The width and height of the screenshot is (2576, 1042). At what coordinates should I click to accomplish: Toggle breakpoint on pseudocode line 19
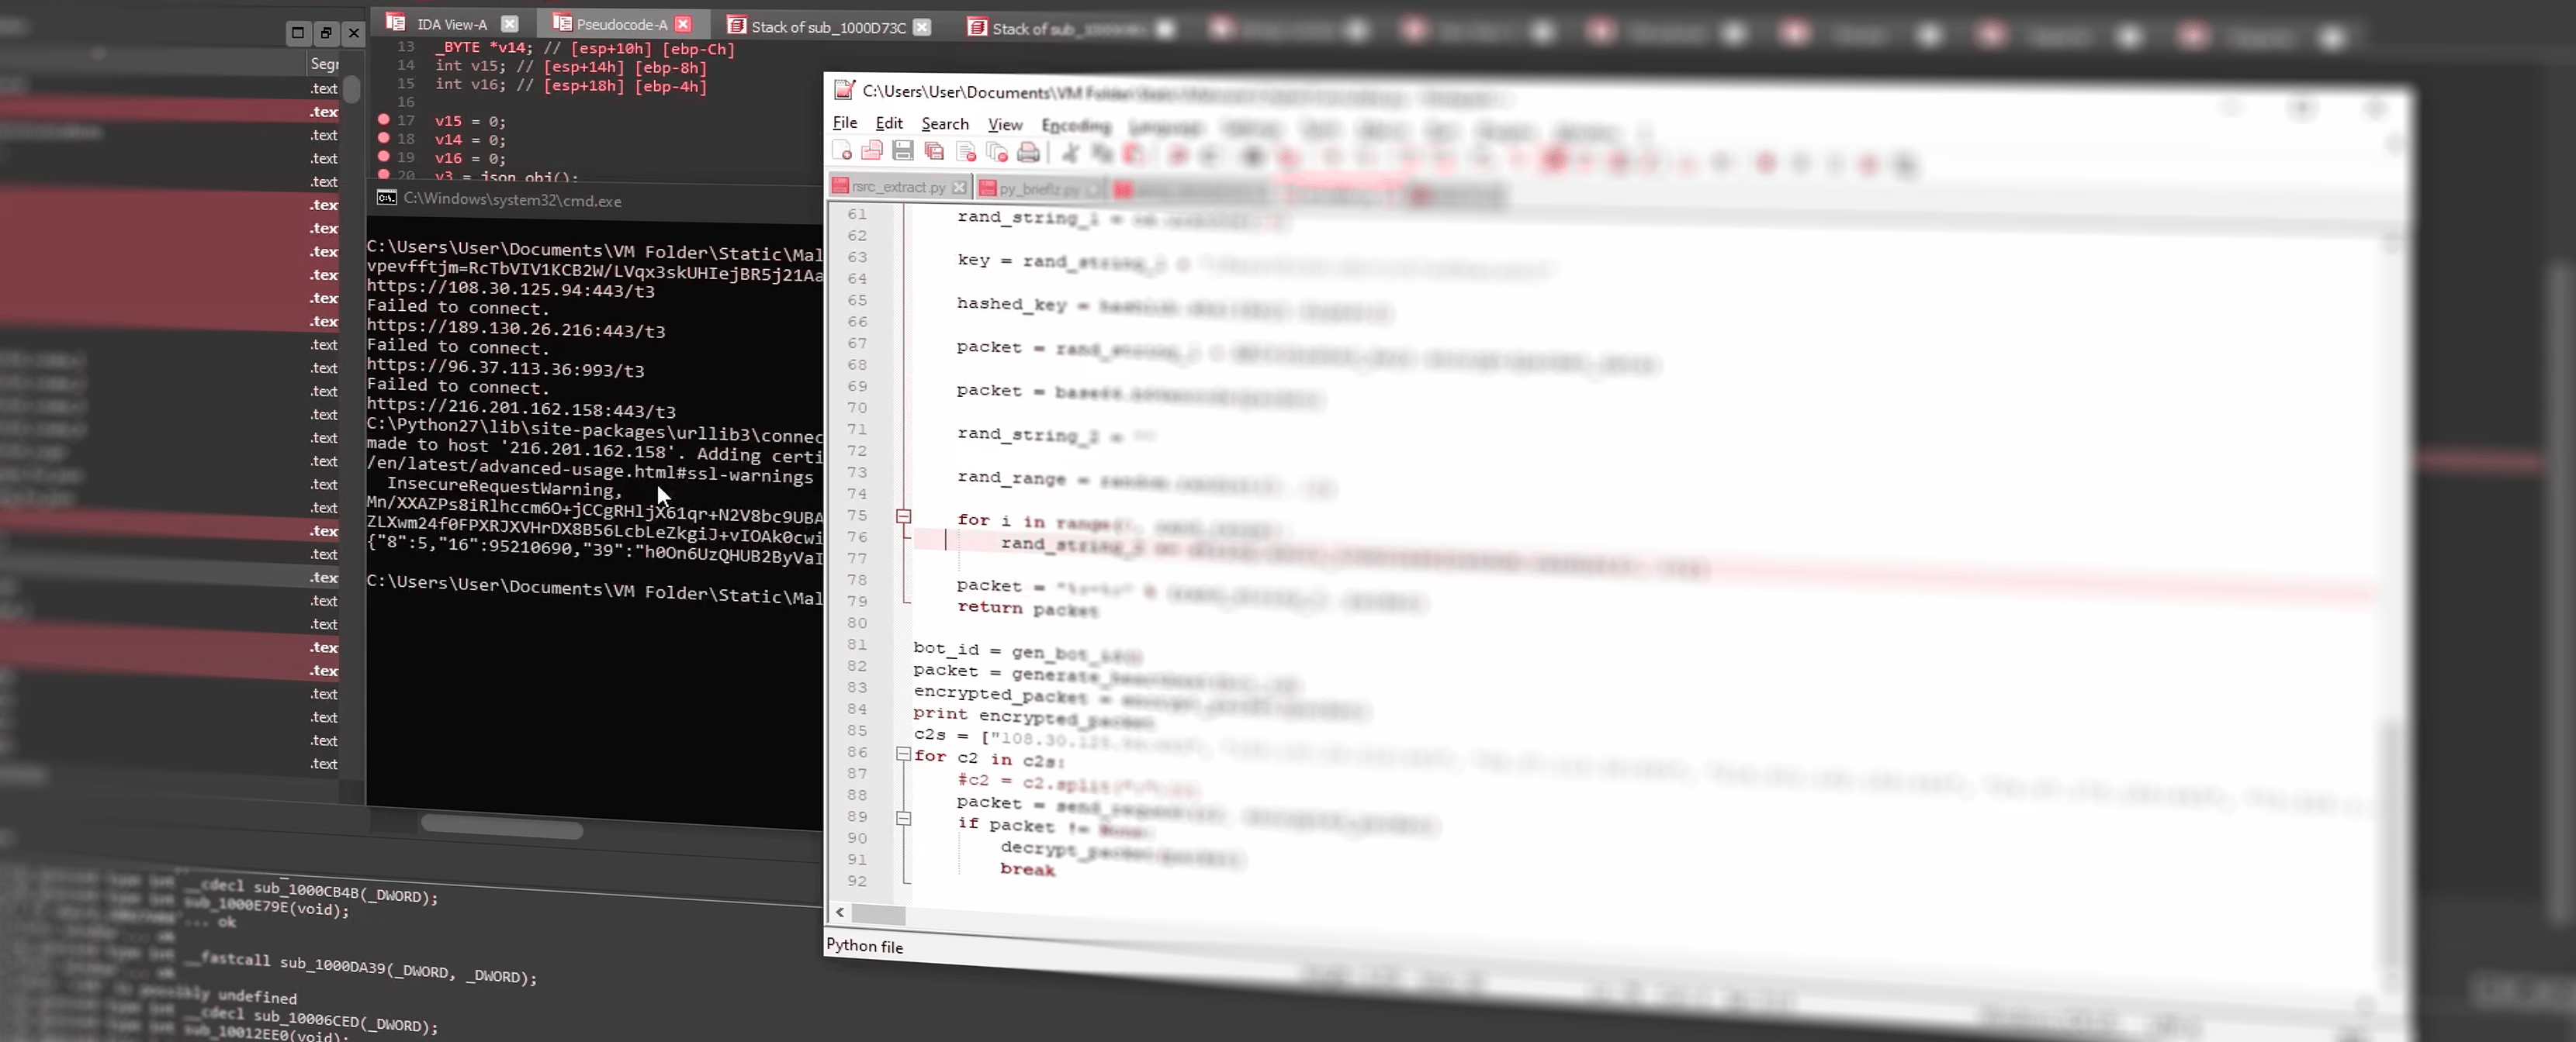383,156
